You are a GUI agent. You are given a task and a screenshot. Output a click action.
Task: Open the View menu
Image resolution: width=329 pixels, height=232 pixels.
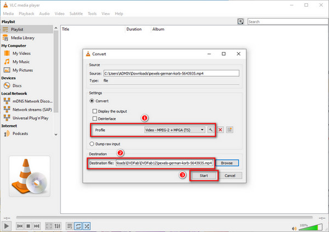tap(105, 14)
